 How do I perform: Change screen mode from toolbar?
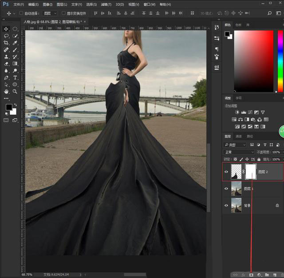coord(15,120)
